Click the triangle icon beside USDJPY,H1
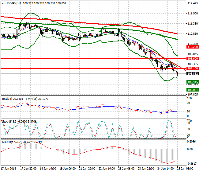 tap(2, 3)
